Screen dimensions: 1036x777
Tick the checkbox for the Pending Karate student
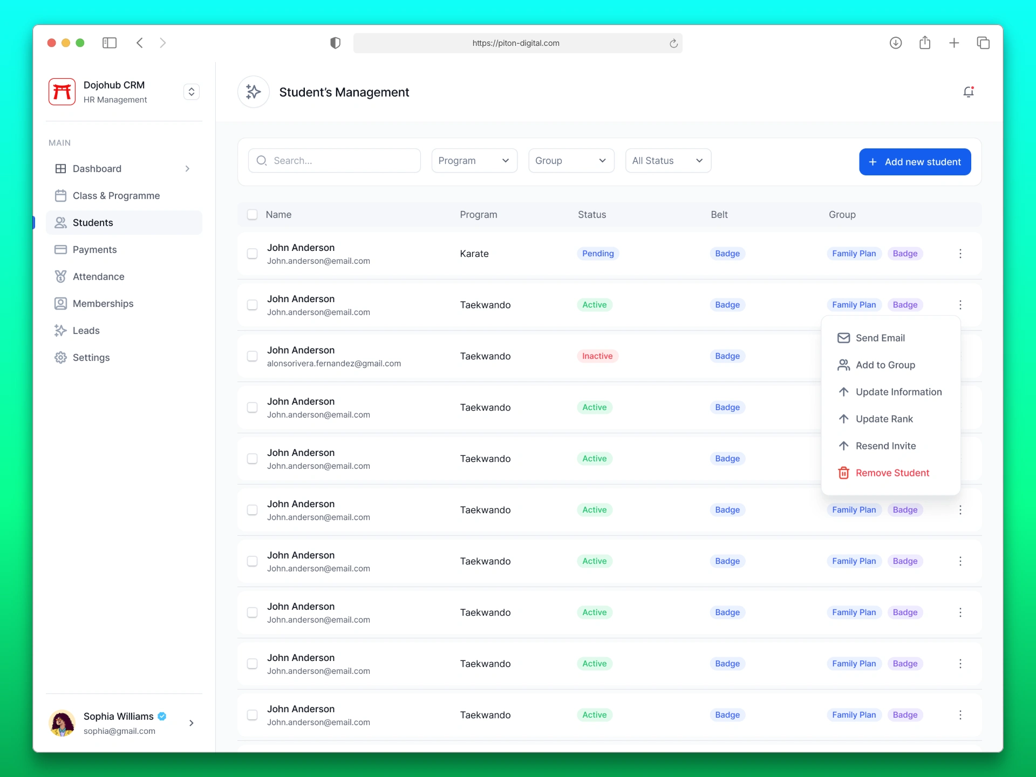(x=252, y=254)
